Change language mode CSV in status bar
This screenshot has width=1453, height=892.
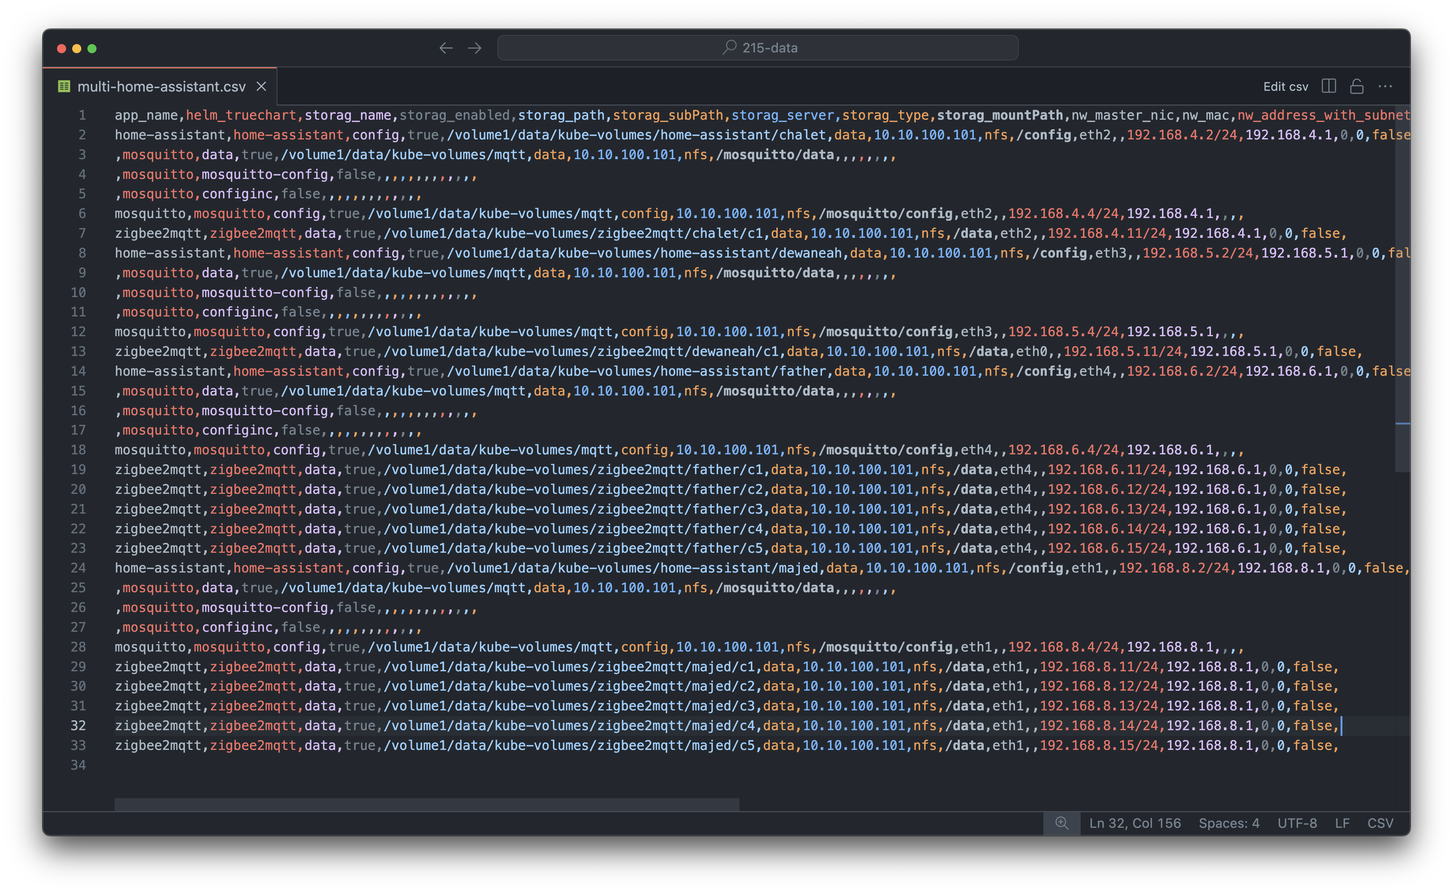point(1380,823)
